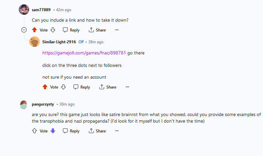Collapse sam77889's comment thread
The image size is (263, 156).
[24, 30]
